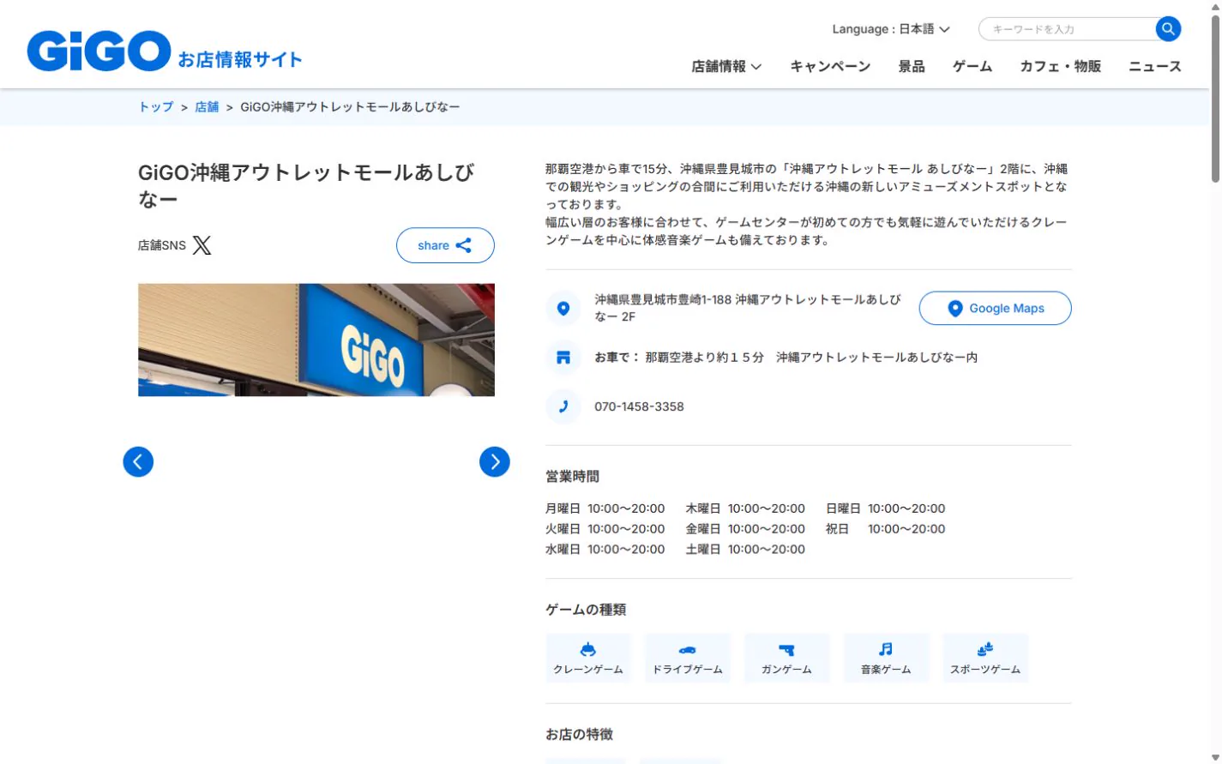Click the map pin address icon
The image size is (1222, 764).
[x=563, y=308]
